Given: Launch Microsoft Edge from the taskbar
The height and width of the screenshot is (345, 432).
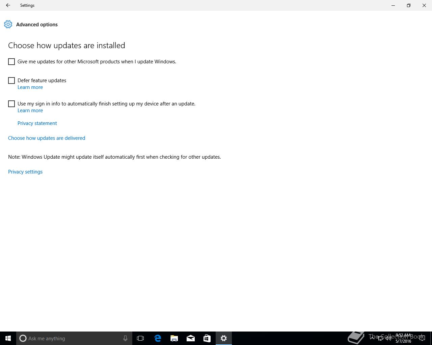Looking at the screenshot, I should click(x=157, y=338).
